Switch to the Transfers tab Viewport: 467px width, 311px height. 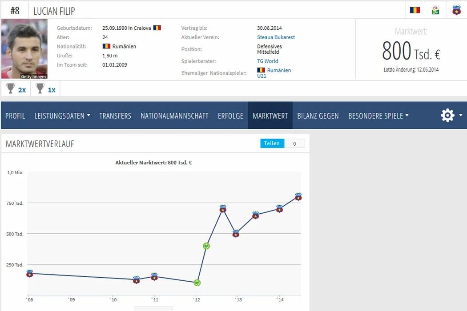pyautogui.click(x=115, y=116)
